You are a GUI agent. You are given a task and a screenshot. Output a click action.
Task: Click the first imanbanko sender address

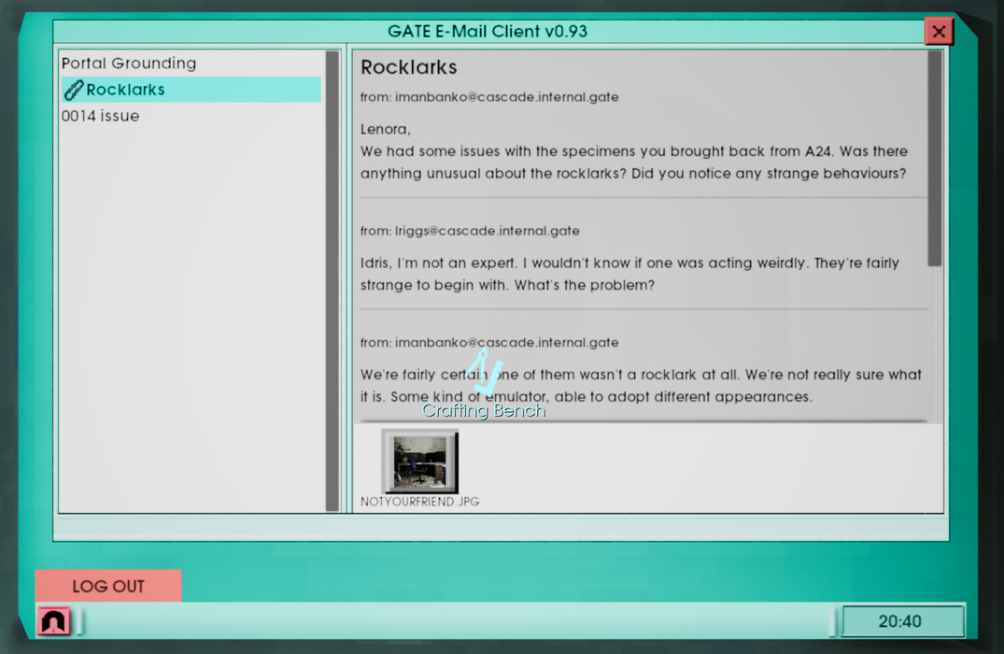[489, 97]
